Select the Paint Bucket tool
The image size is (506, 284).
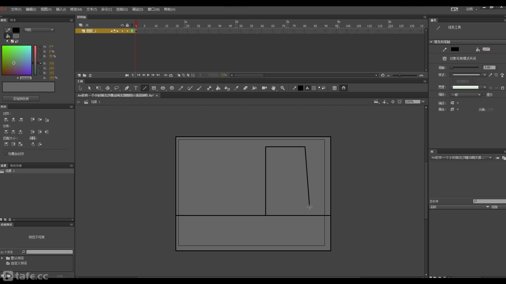pos(218,88)
